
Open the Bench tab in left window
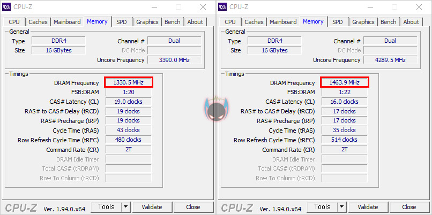(173, 22)
